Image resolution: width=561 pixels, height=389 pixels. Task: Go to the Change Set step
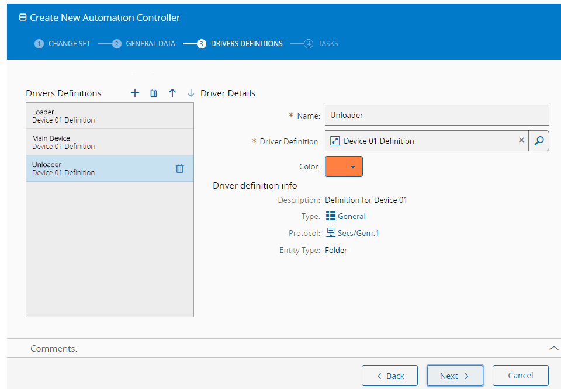(x=63, y=44)
